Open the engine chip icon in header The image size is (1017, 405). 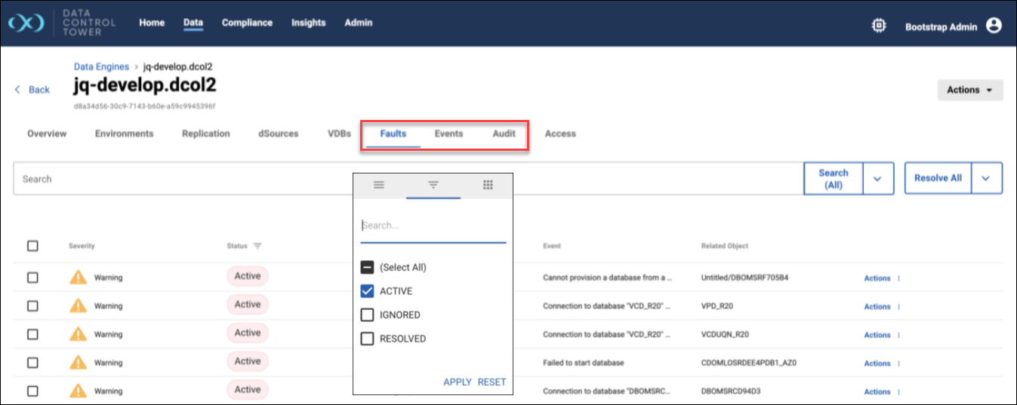pos(878,26)
